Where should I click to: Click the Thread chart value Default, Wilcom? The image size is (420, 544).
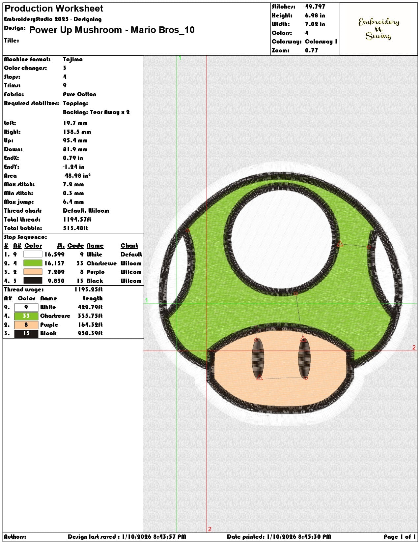tap(86, 211)
